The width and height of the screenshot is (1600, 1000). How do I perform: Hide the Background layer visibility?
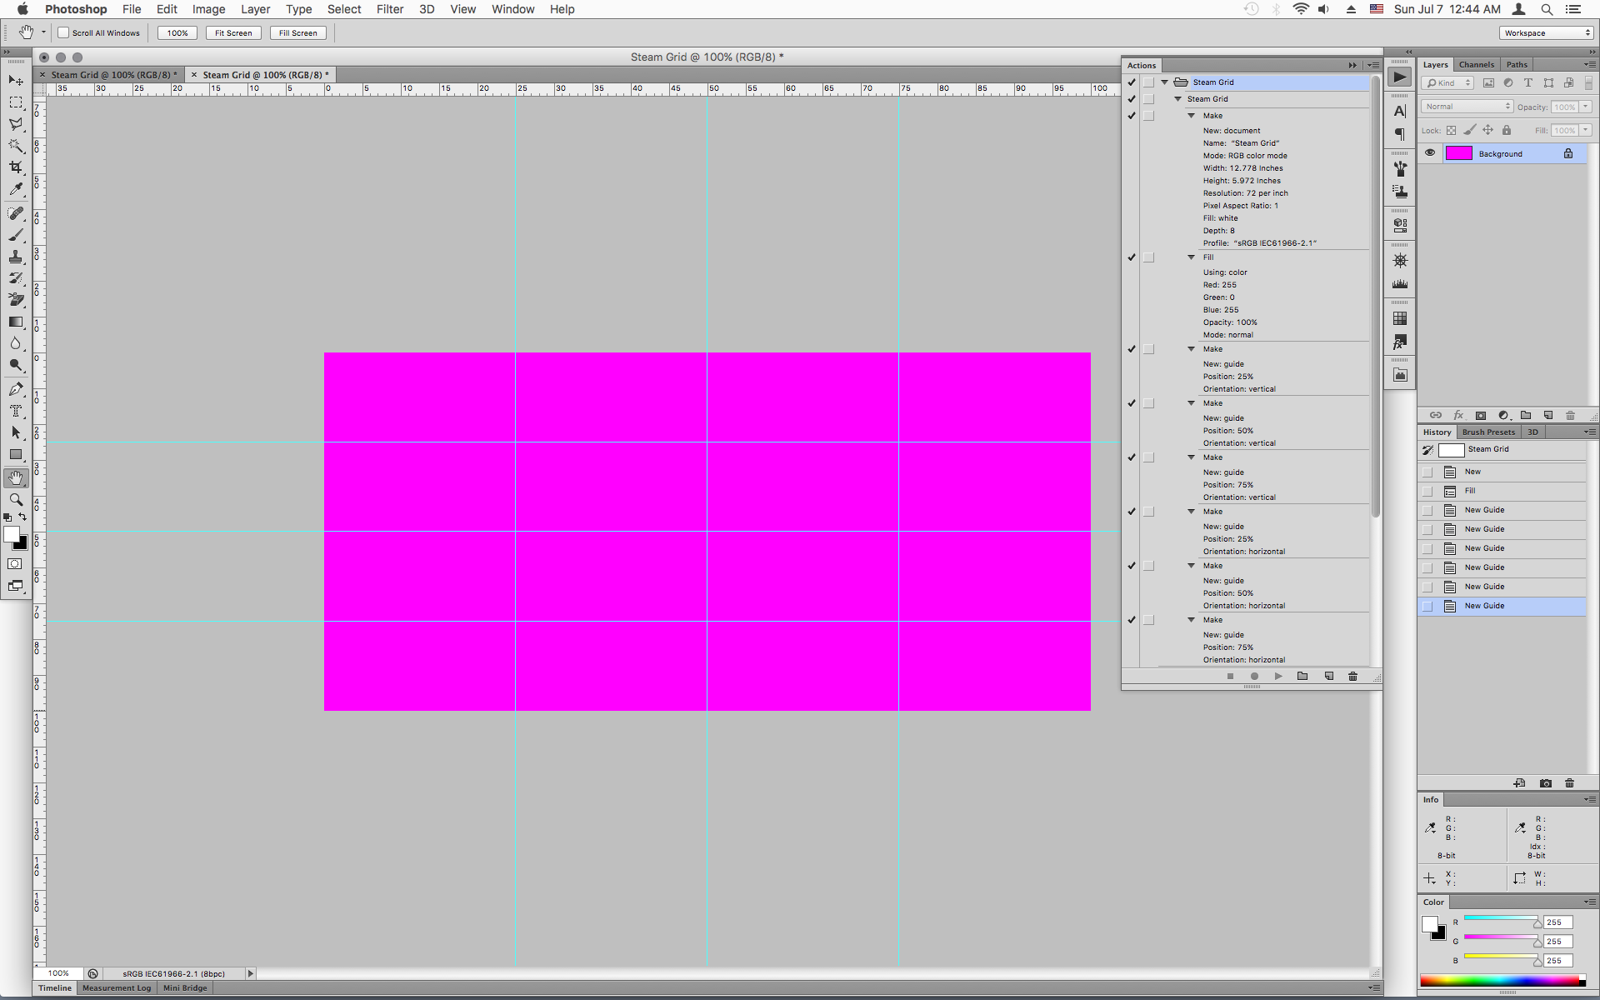(x=1430, y=153)
